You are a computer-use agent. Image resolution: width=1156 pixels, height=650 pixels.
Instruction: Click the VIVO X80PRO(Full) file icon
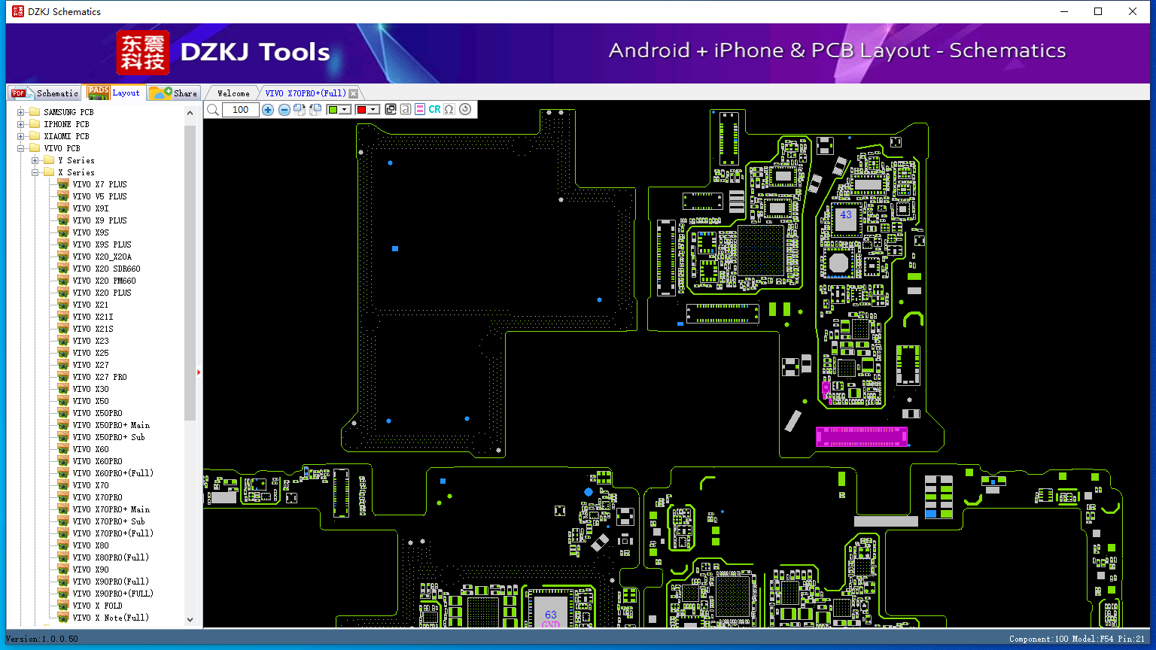click(63, 557)
